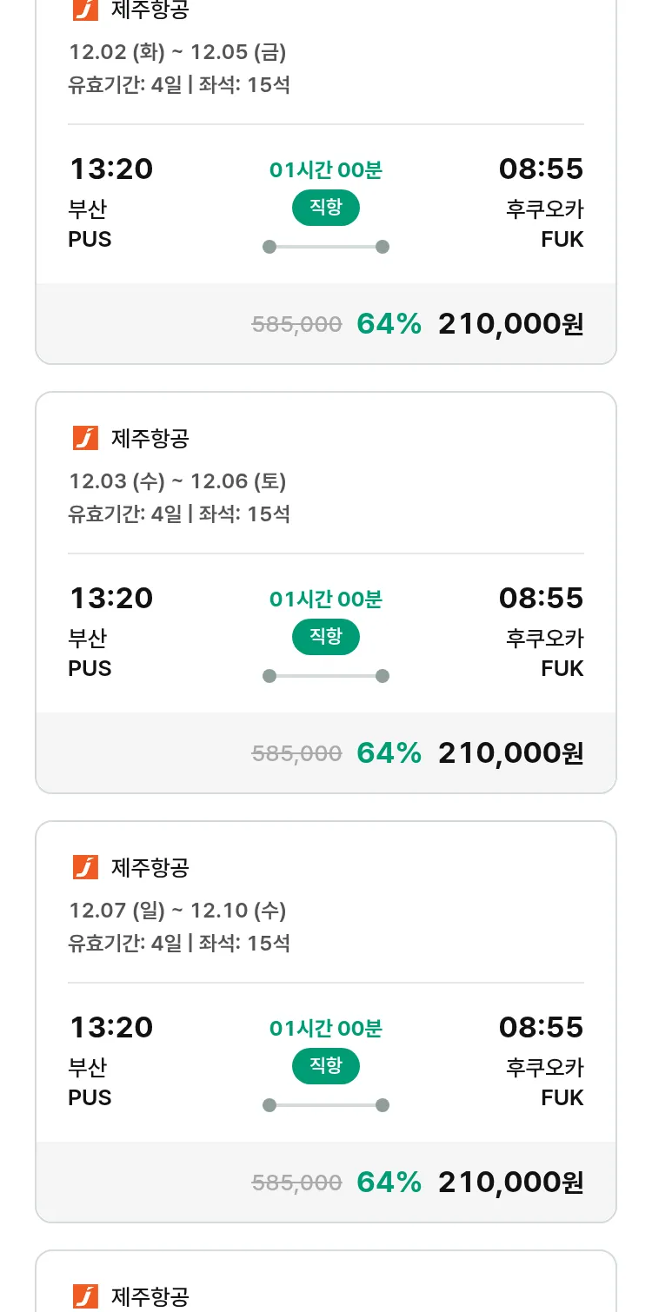Screen dimensions: 652x1312
Task: Click Jeju Air logo on 12.07 flight card
Action: [x=85, y=867]
